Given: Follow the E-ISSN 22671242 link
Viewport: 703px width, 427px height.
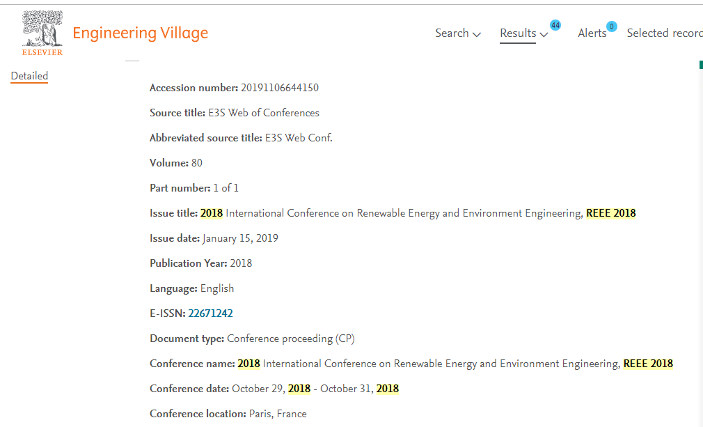Looking at the screenshot, I should (210, 313).
